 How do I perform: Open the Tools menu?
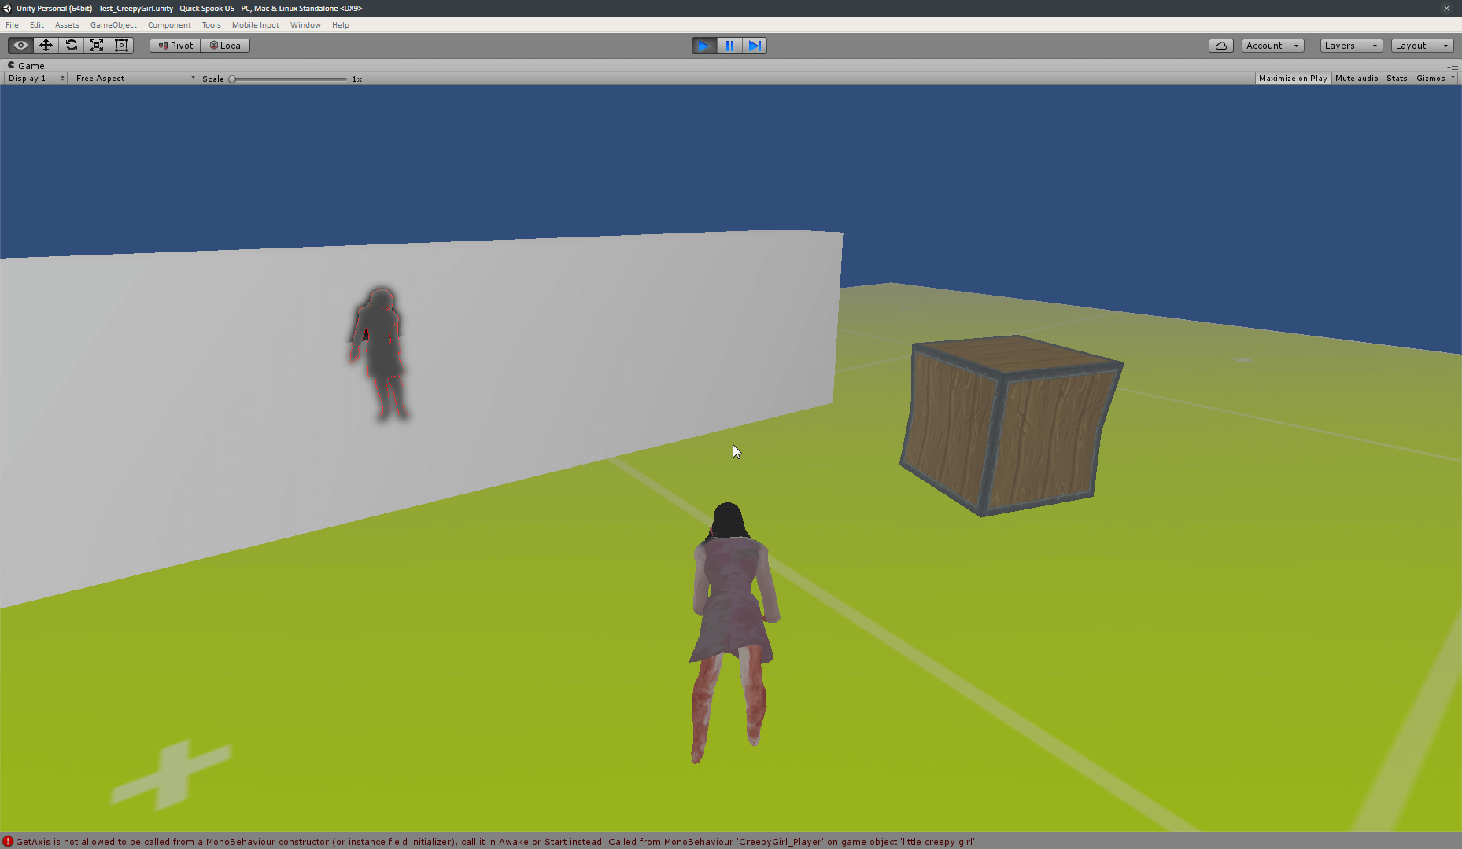(211, 25)
